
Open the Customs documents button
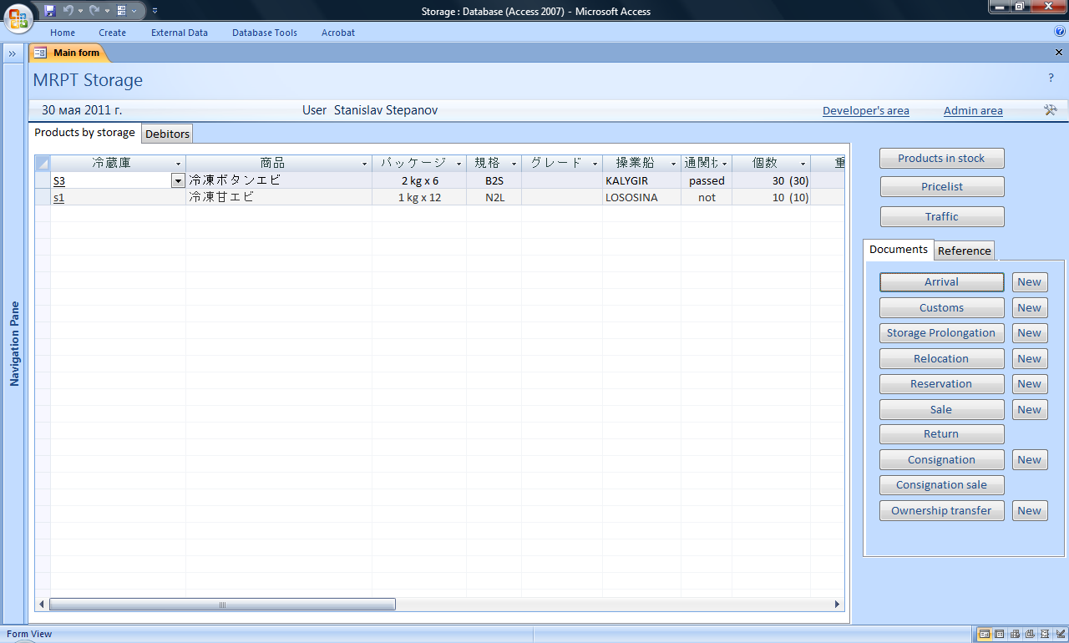tap(941, 307)
